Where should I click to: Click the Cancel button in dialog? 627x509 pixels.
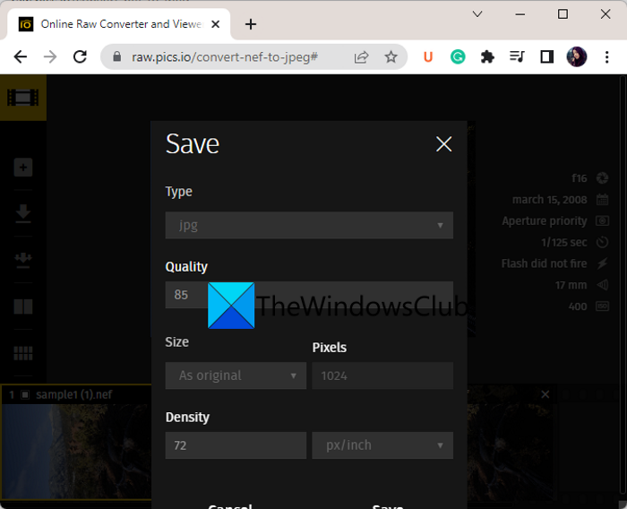230,505
